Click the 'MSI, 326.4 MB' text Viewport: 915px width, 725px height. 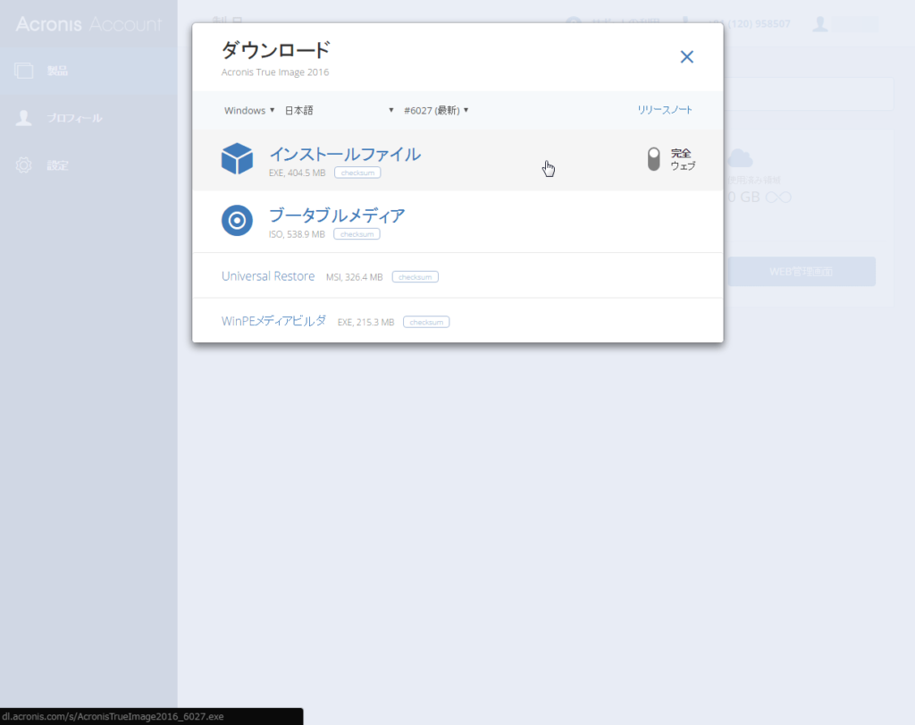tap(354, 277)
